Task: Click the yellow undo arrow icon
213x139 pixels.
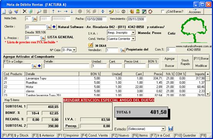Action: (x=111, y=12)
